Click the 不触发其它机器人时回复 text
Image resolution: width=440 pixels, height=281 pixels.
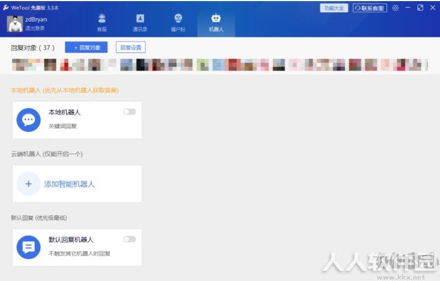tap(79, 253)
